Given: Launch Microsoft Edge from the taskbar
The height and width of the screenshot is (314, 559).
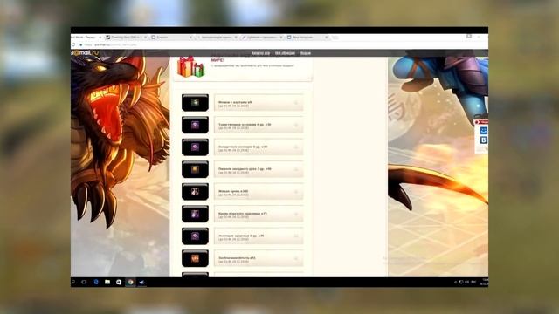Looking at the screenshot, I should click(96, 282).
